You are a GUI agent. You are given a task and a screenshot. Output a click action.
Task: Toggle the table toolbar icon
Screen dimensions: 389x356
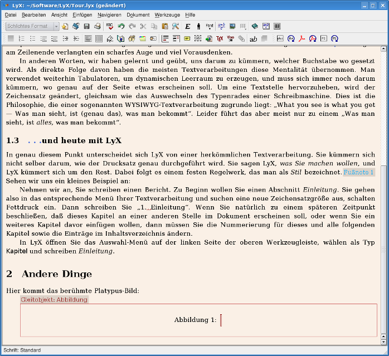point(277,26)
